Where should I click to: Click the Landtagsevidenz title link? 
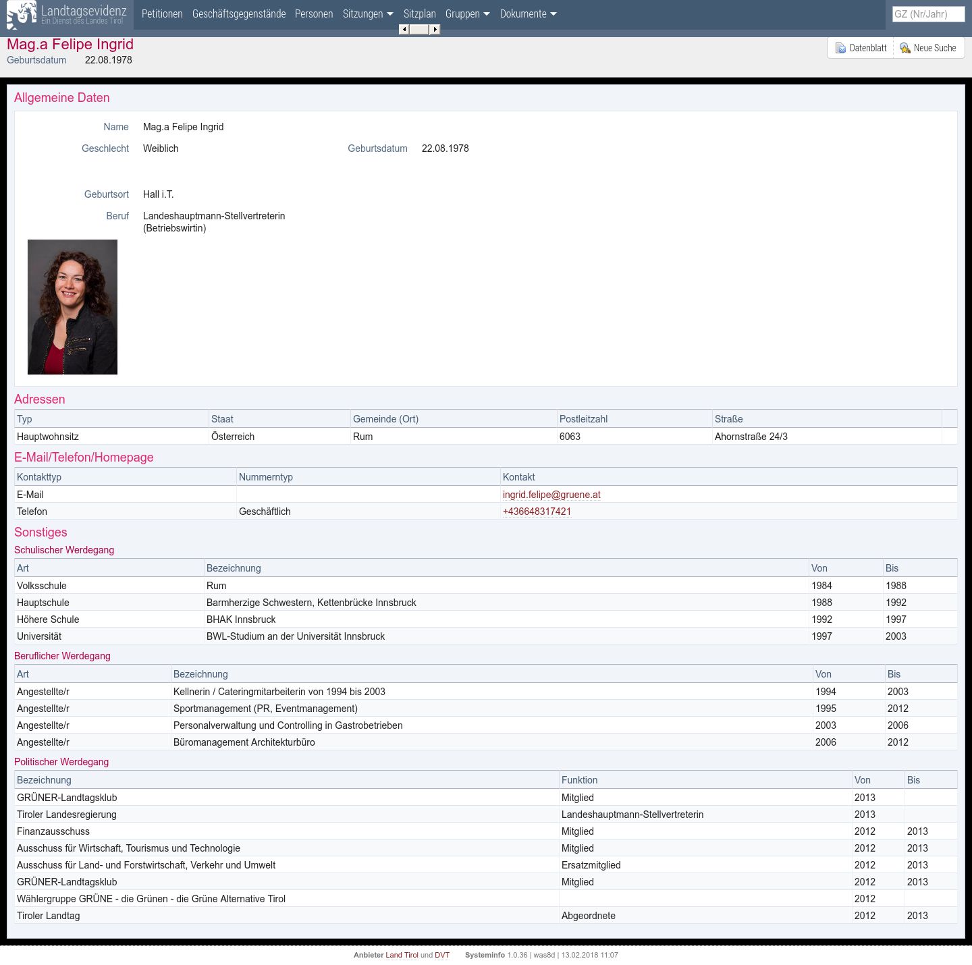[x=84, y=11]
